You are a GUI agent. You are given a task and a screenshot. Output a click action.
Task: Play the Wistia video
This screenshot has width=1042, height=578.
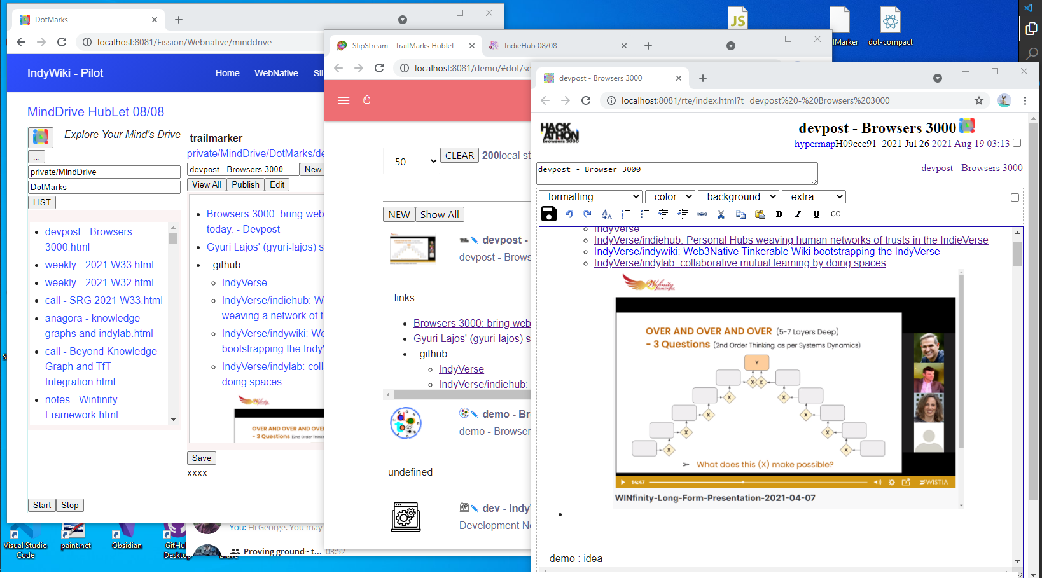click(623, 482)
